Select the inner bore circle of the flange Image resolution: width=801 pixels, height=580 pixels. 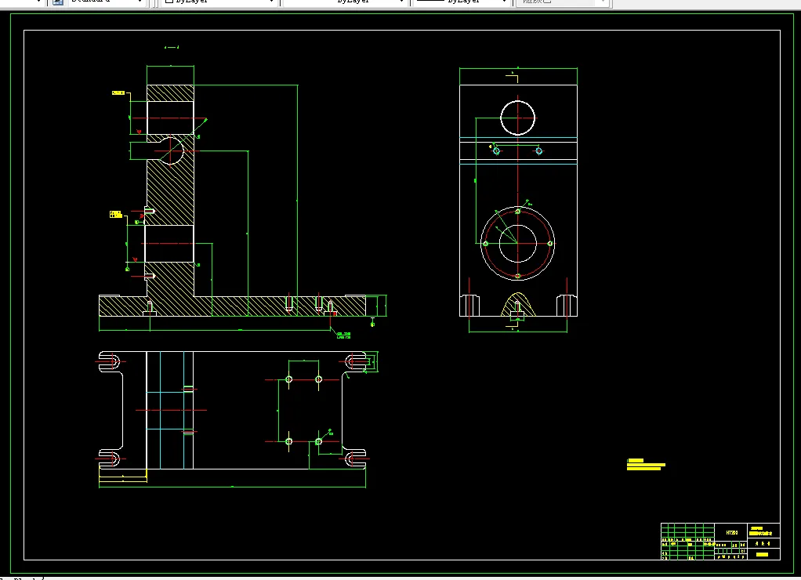tap(517, 243)
